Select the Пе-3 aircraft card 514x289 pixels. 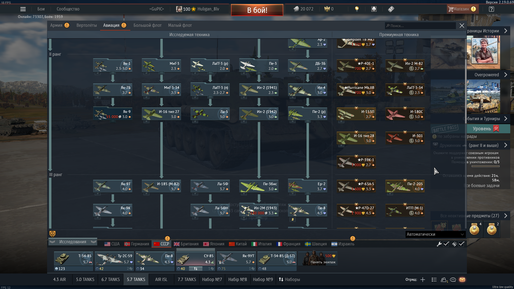(x=259, y=66)
